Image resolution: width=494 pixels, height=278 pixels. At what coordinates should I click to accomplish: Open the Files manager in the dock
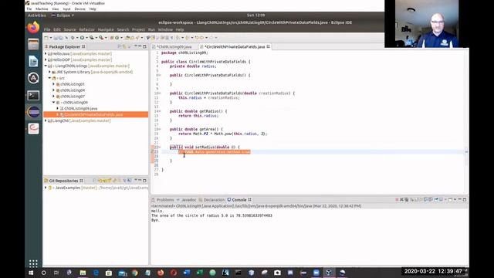(x=33, y=45)
